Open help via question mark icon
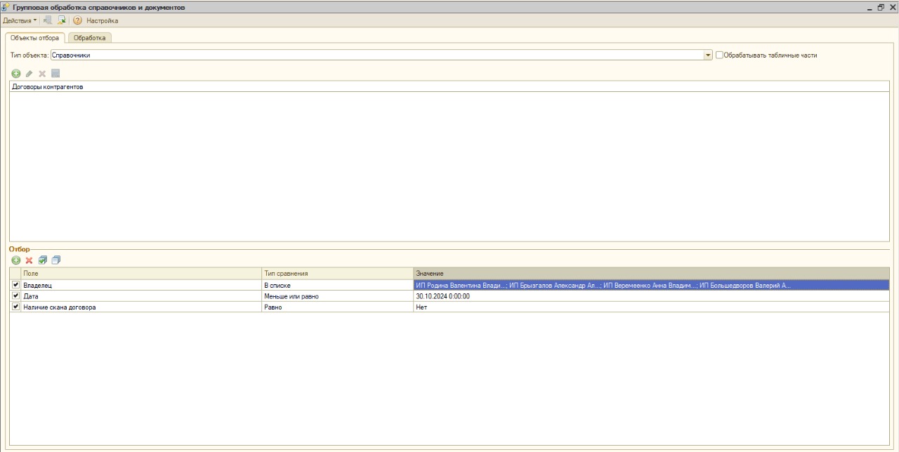The height and width of the screenshot is (452, 899). pos(78,20)
